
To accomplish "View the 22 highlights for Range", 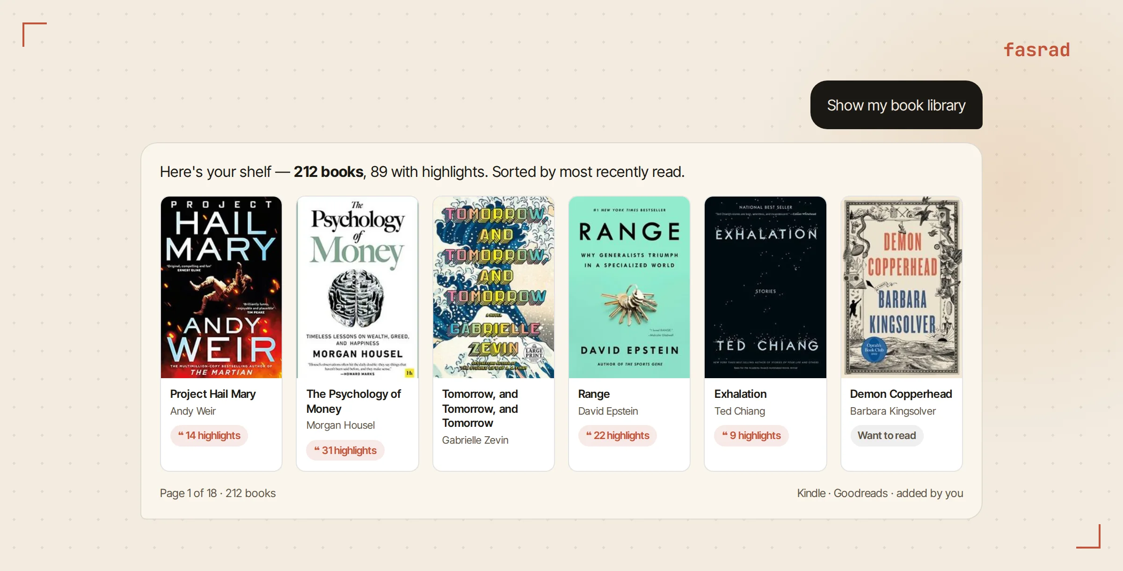I will (x=618, y=436).
